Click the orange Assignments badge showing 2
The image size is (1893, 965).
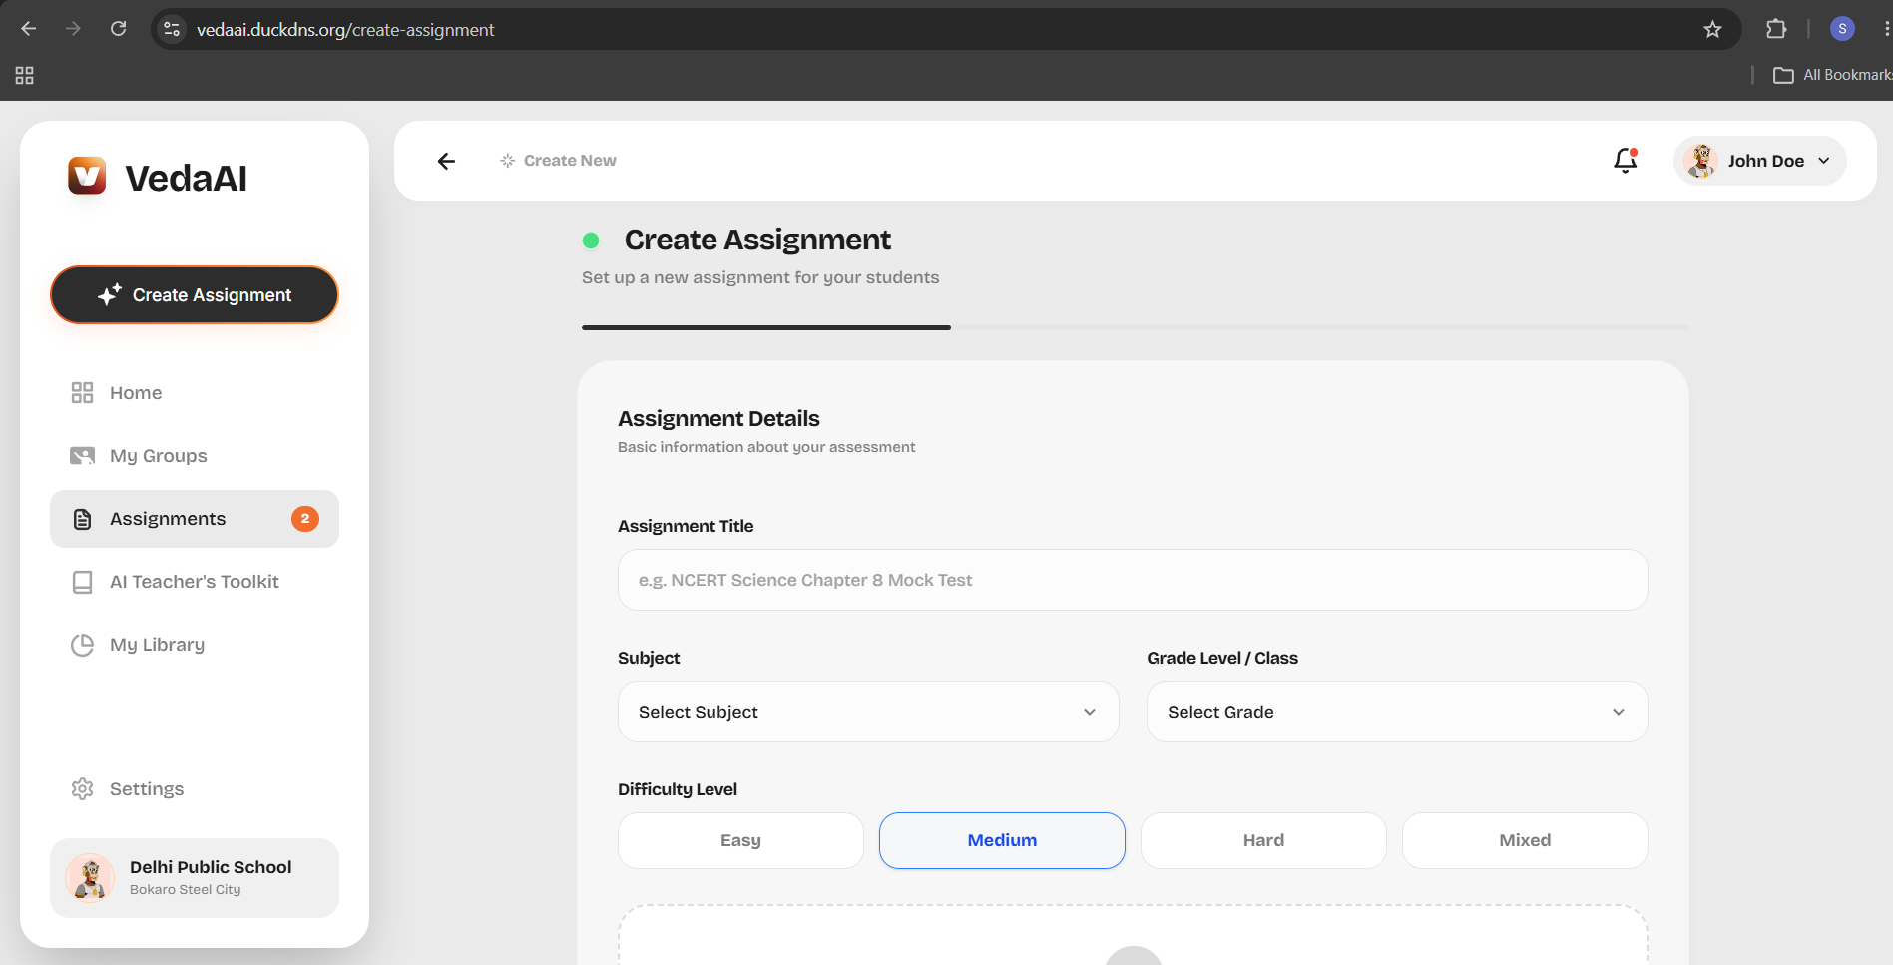click(305, 519)
